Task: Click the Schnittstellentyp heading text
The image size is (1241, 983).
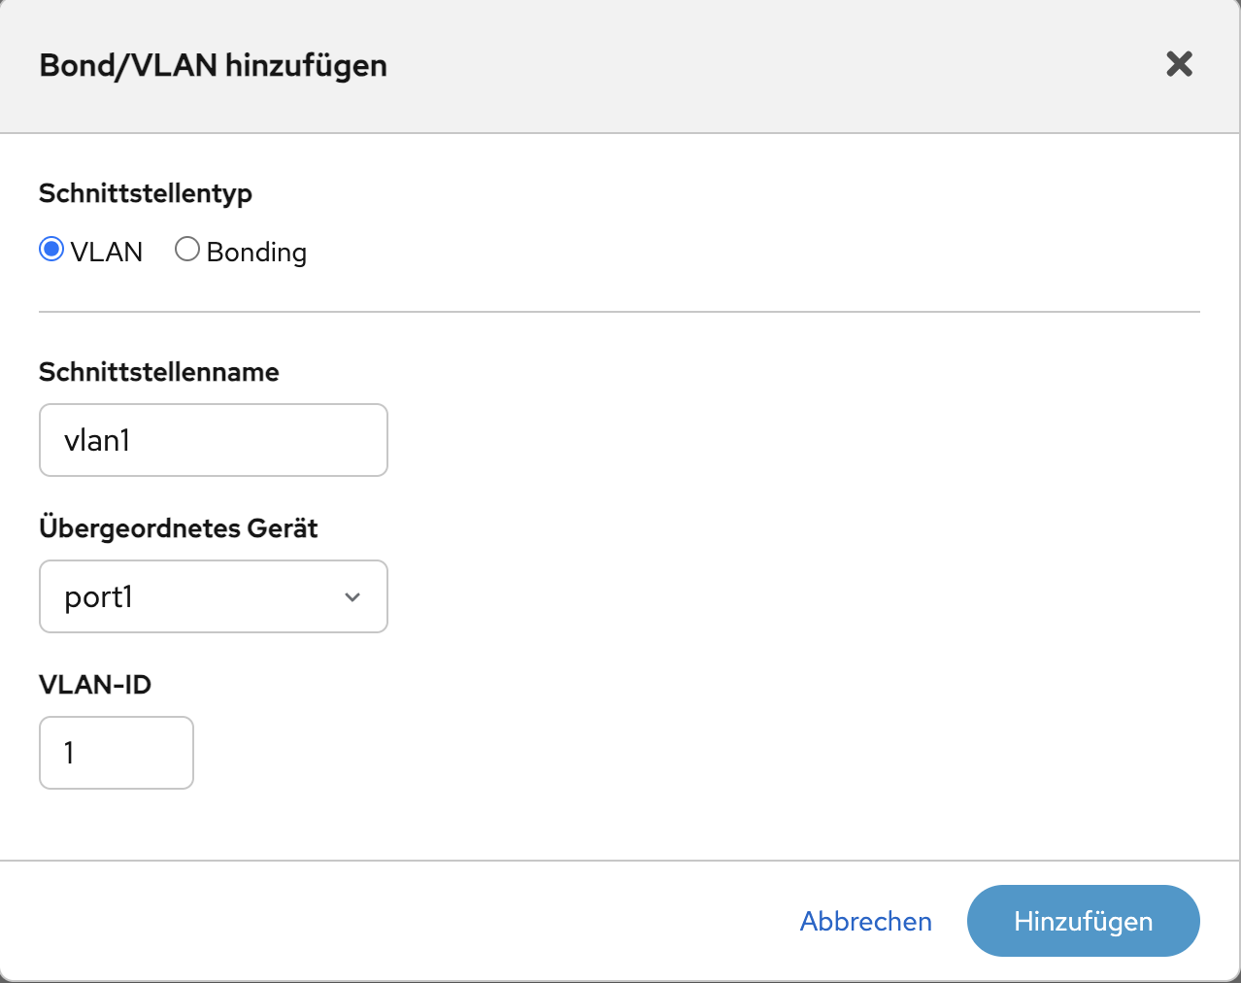Action: (146, 193)
